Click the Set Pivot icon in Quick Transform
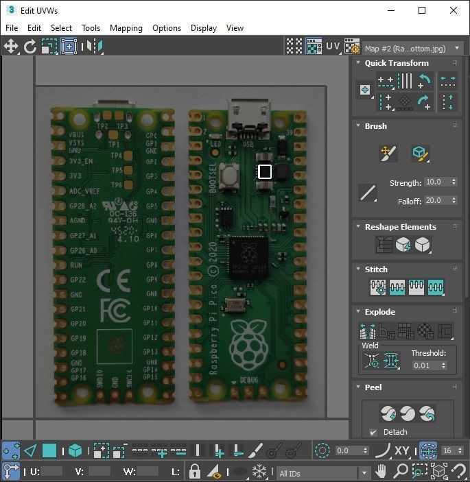Viewport: 470px width, 482px height. (365, 90)
